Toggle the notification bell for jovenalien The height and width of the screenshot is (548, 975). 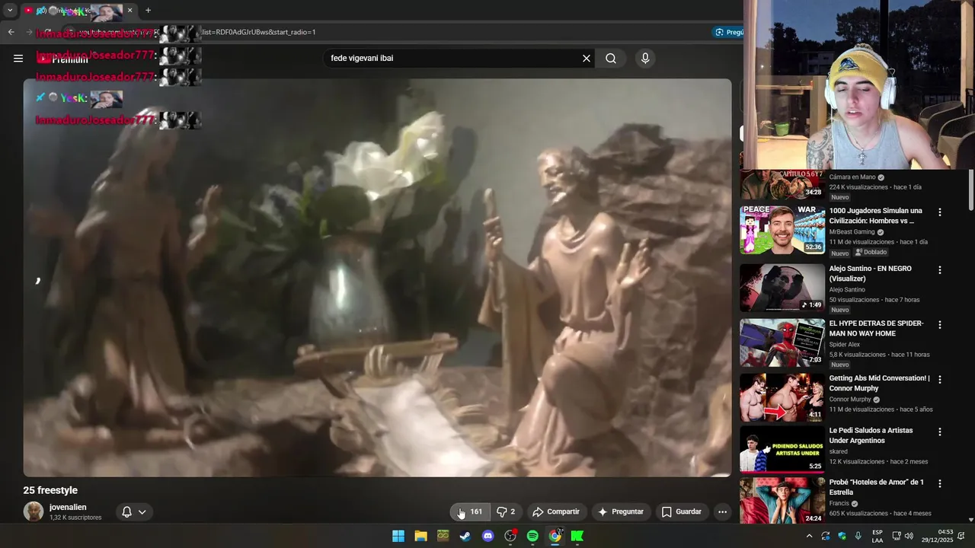click(127, 511)
